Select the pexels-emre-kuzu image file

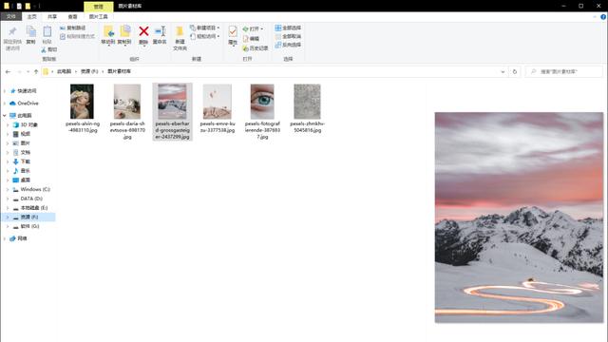(x=218, y=108)
